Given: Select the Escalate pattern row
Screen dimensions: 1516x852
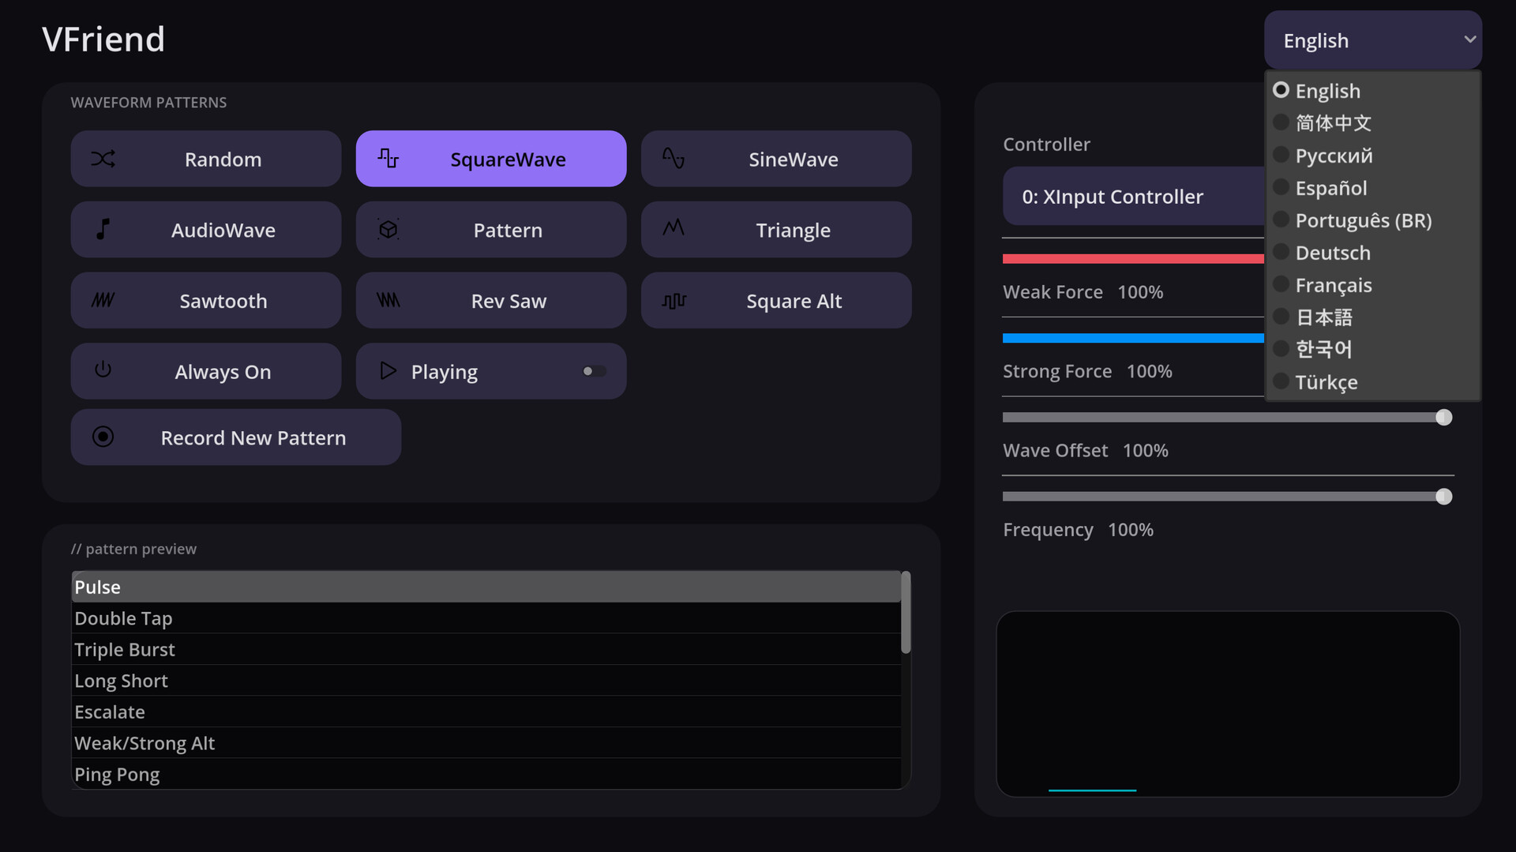Looking at the screenshot, I should [x=486, y=711].
